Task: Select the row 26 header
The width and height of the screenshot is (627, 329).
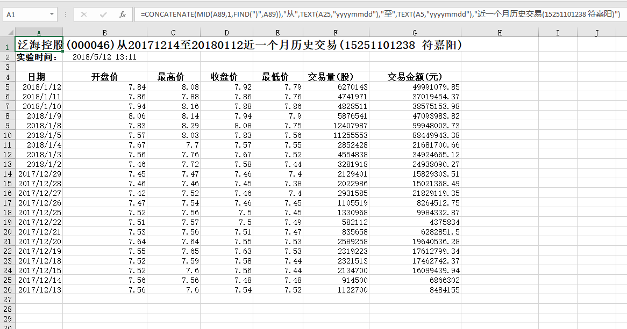Action: point(8,290)
